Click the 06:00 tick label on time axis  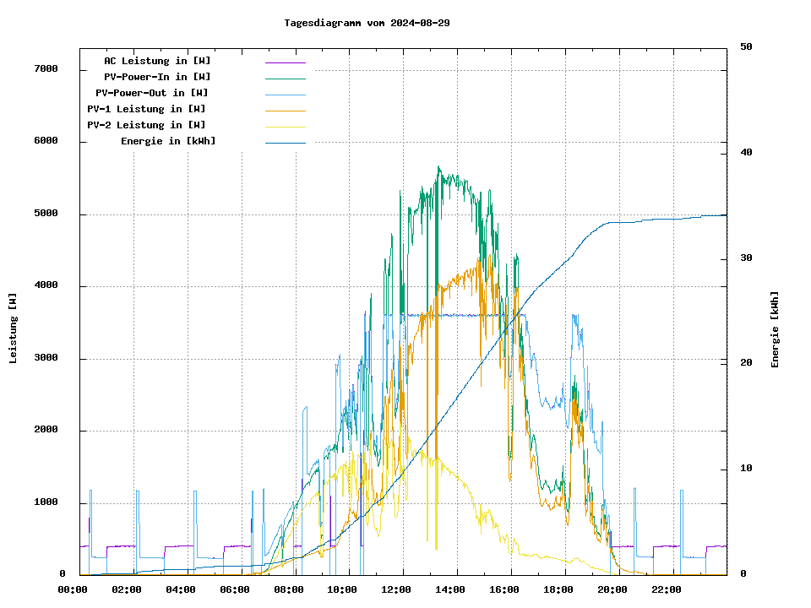[234, 589]
